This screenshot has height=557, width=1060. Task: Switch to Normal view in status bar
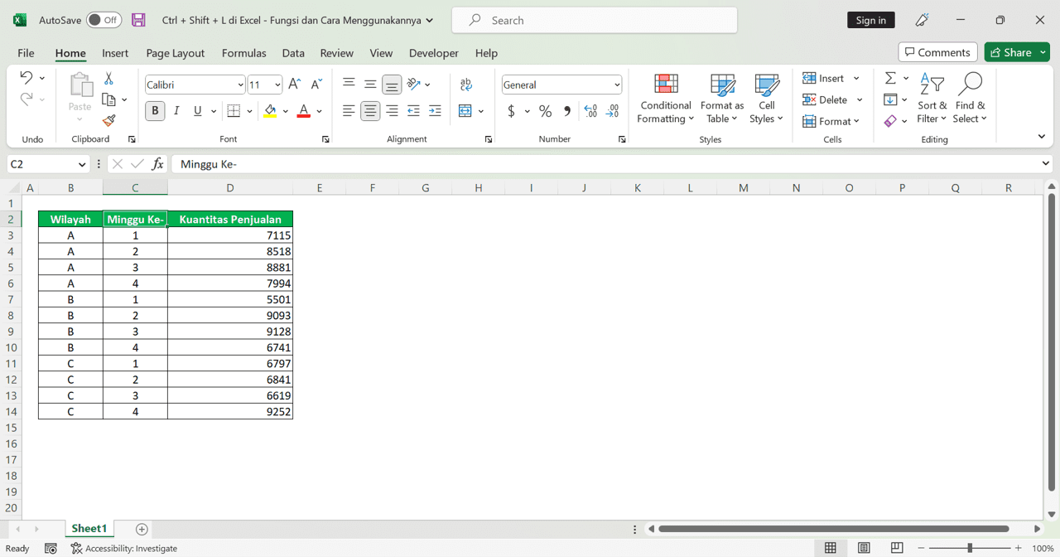[x=831, y=548]
